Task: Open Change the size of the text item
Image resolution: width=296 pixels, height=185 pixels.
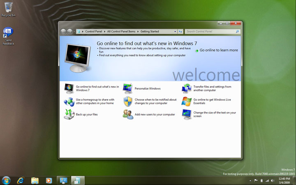Action: pos(215,114)
